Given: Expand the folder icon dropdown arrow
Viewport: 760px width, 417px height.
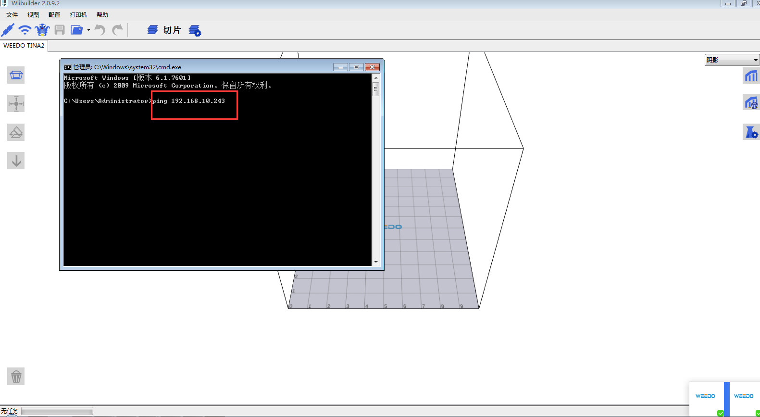Looking at the screenshot, I should click(88, 30).
